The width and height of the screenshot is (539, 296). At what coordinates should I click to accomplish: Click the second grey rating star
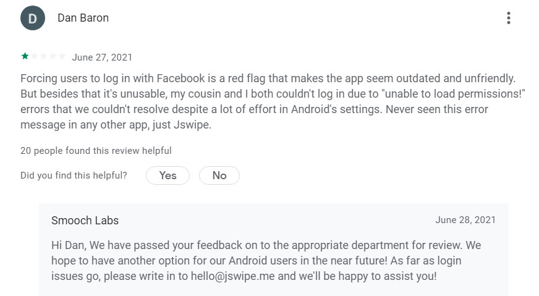[x=34, y=56]
